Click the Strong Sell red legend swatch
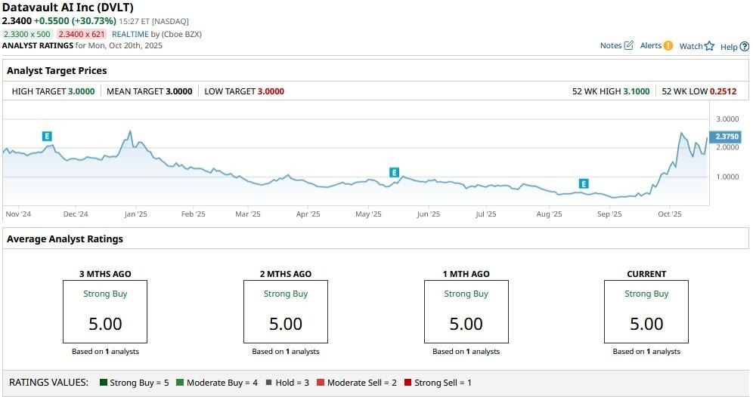Screen dimensions: 753x397 (408, 383)
